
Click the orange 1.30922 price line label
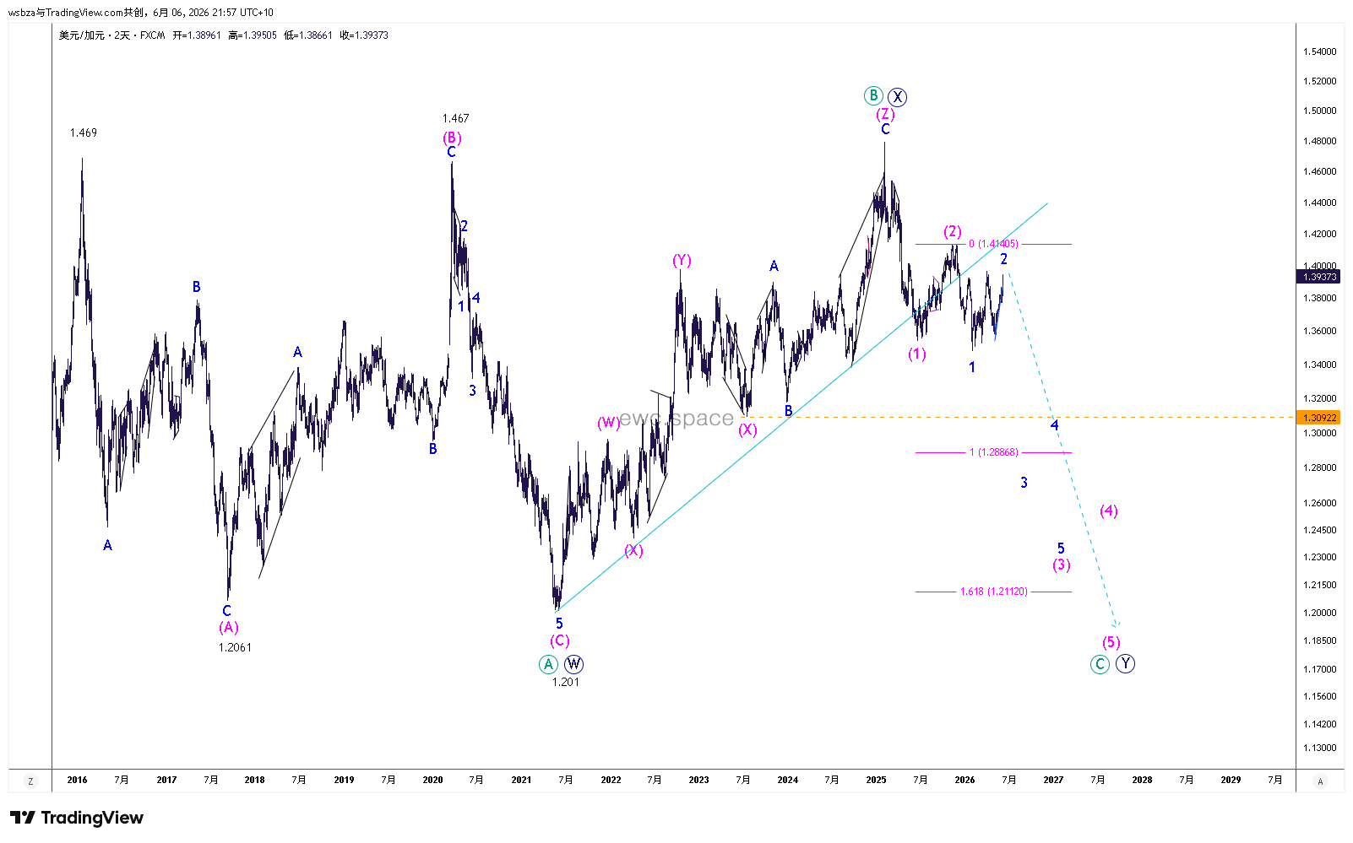point(1319,418)
